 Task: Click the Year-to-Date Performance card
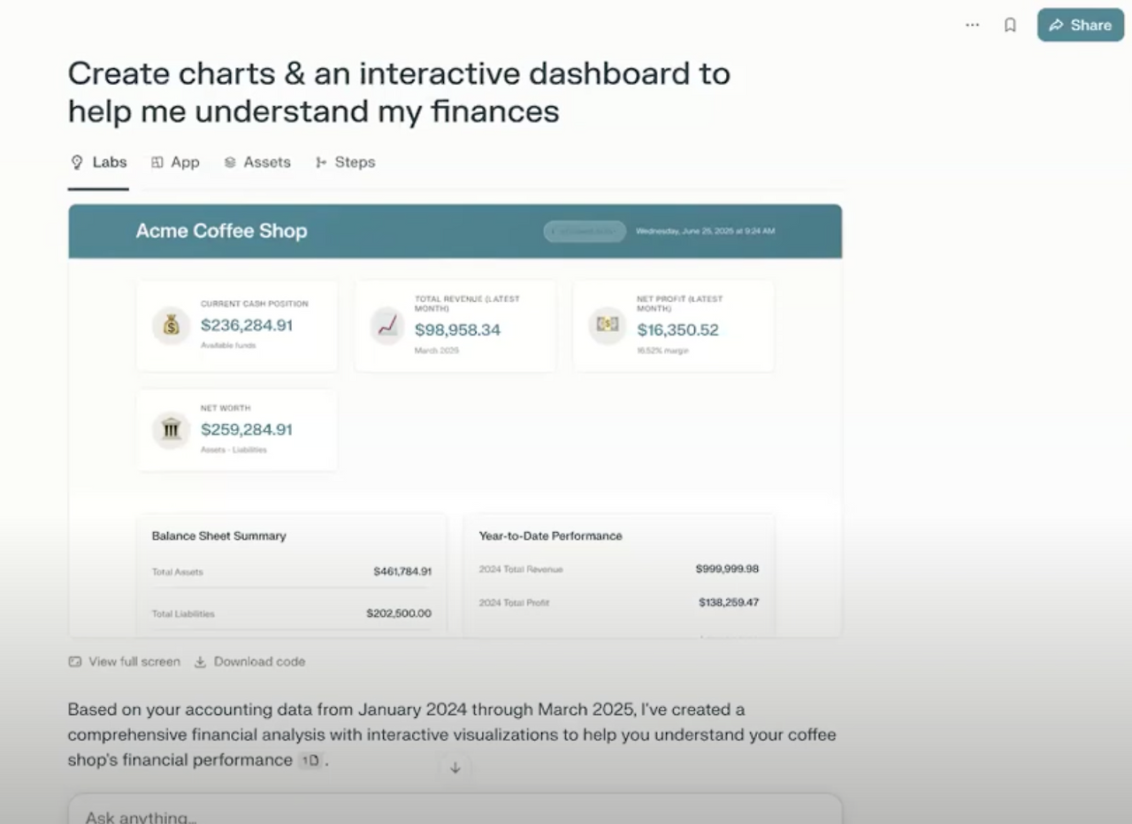click(x=619, y=574)
